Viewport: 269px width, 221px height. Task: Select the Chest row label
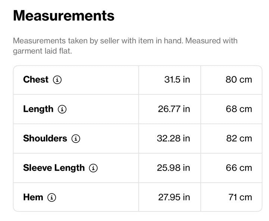pos(36,80)
